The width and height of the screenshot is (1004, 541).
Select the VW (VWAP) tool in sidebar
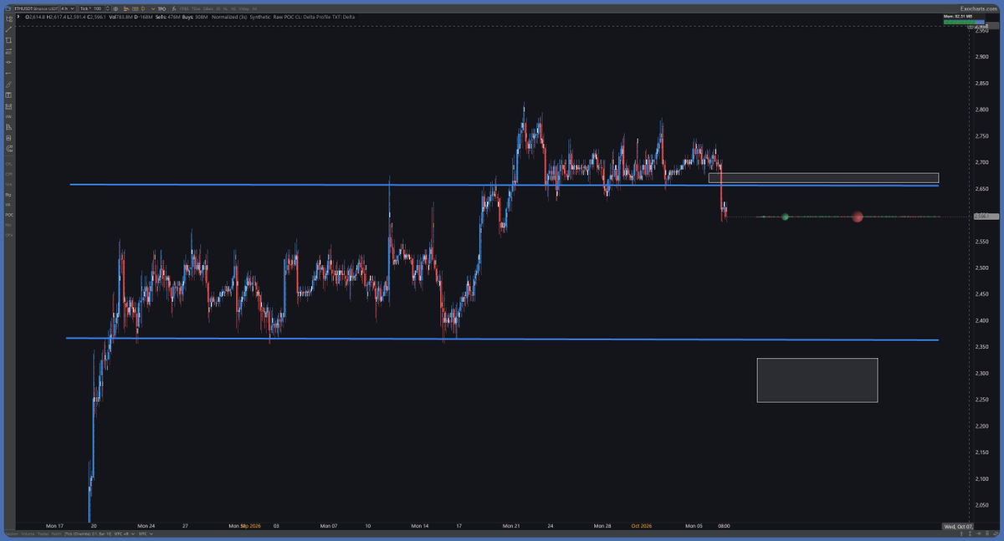8,116
